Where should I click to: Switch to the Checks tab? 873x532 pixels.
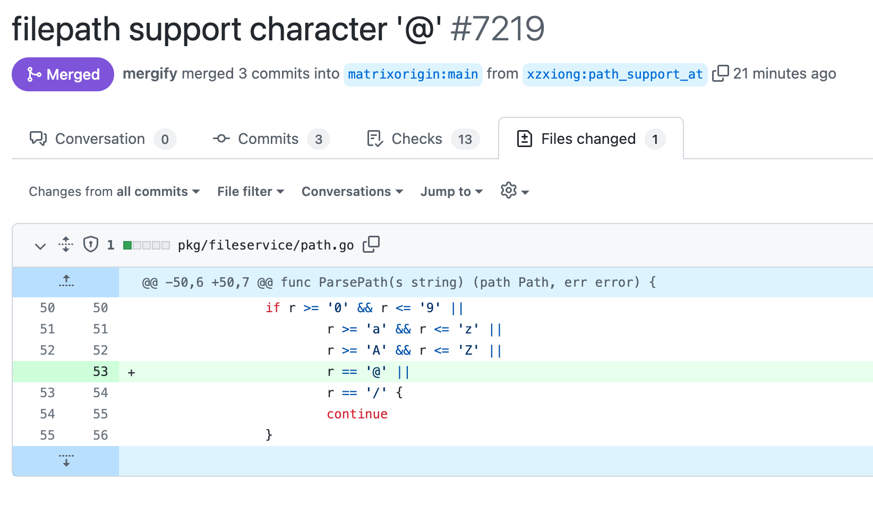point(416,139)
